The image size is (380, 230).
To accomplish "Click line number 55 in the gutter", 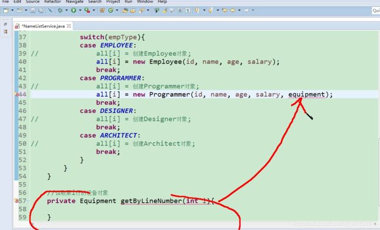I will (22, 184).
